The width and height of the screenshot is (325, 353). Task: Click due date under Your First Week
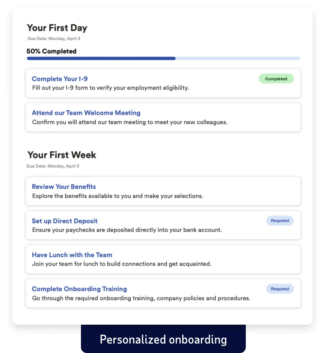pos(53,166)
